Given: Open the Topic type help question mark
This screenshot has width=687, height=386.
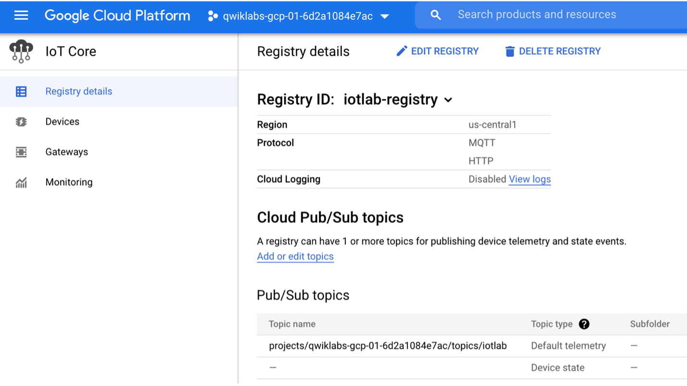Looking at the screenshot, I should 584,324.
